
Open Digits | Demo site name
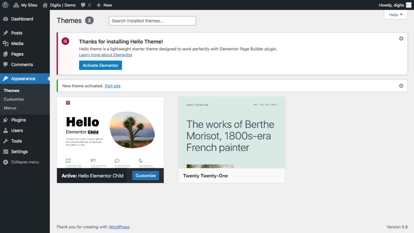[63, 5]
